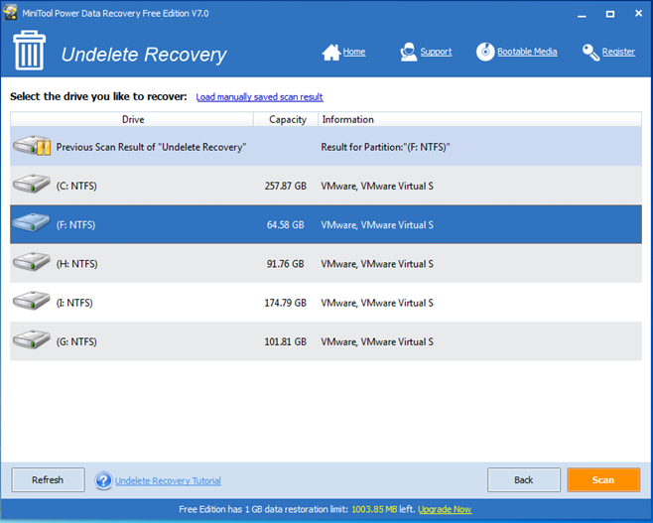
Task: Click the Upgrade Now link
Action: [445, 509]
